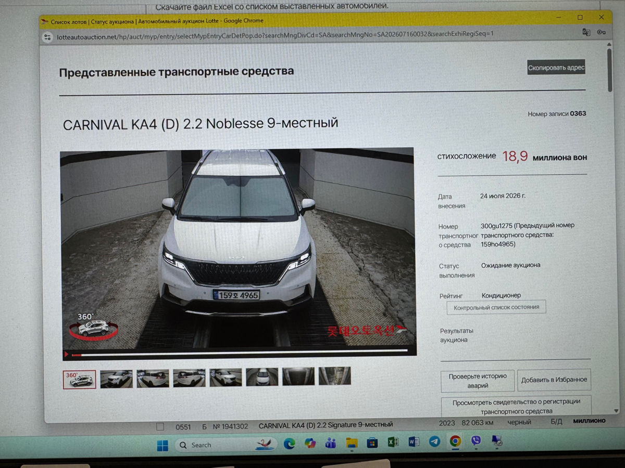Switch to Chrome on the taskbar

[455, 441]
